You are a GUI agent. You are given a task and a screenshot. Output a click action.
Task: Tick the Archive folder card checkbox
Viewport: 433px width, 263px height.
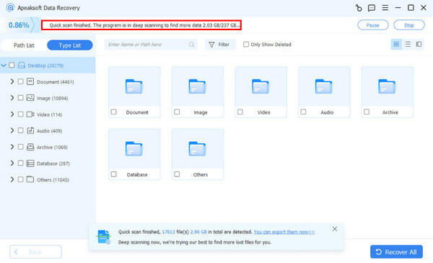367,112
